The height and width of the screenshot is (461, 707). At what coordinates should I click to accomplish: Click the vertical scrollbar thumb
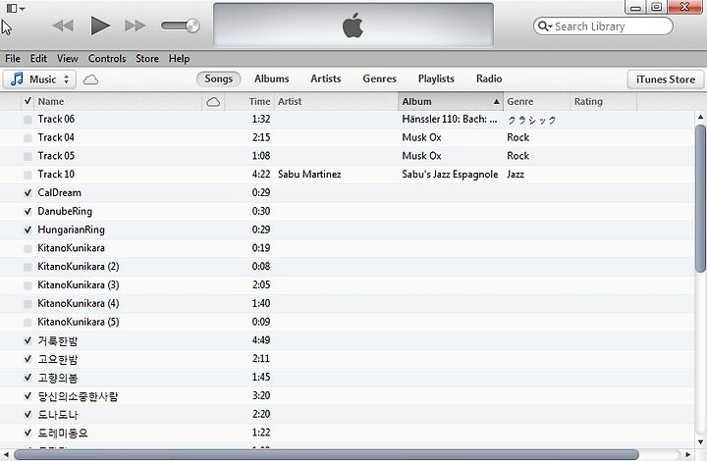[700, 198]
